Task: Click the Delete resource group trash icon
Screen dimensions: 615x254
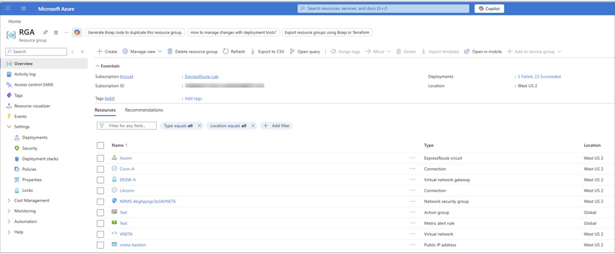Action: (x=170, y=51)
